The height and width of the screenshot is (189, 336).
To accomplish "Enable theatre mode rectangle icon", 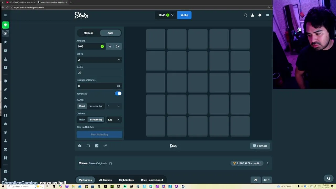I will 88,146.
